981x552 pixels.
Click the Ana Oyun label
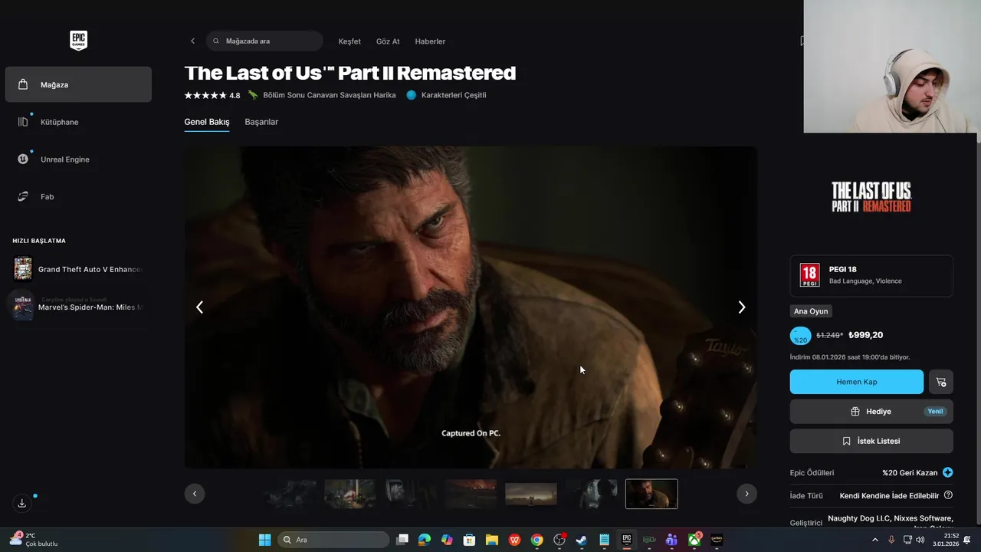tap(811, 311)
